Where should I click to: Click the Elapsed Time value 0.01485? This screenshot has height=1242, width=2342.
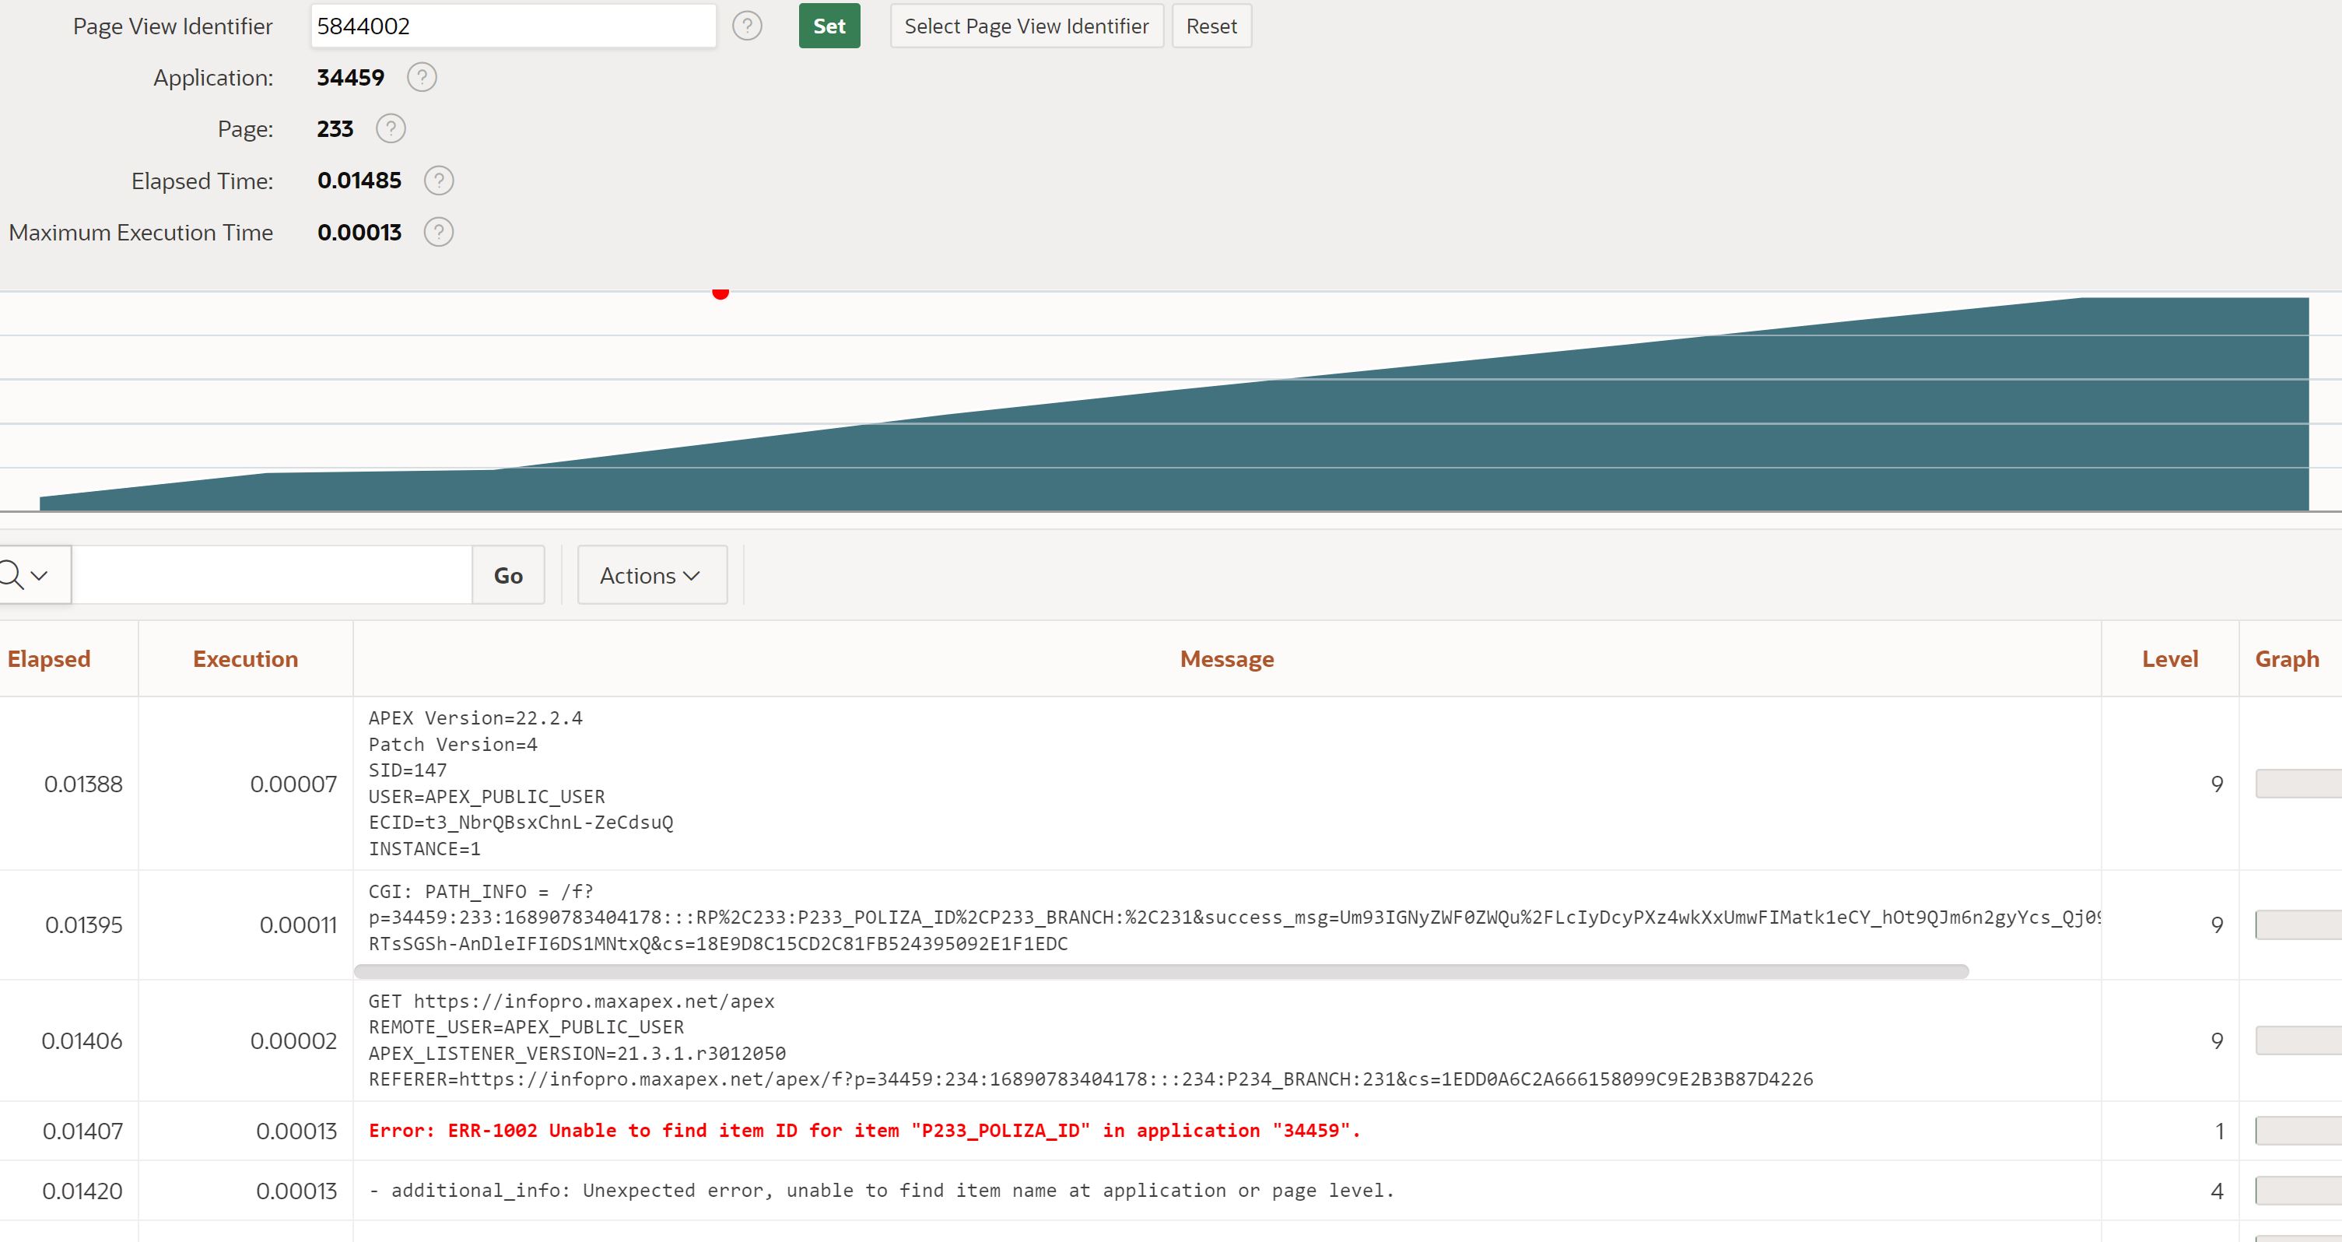[359, 180]
